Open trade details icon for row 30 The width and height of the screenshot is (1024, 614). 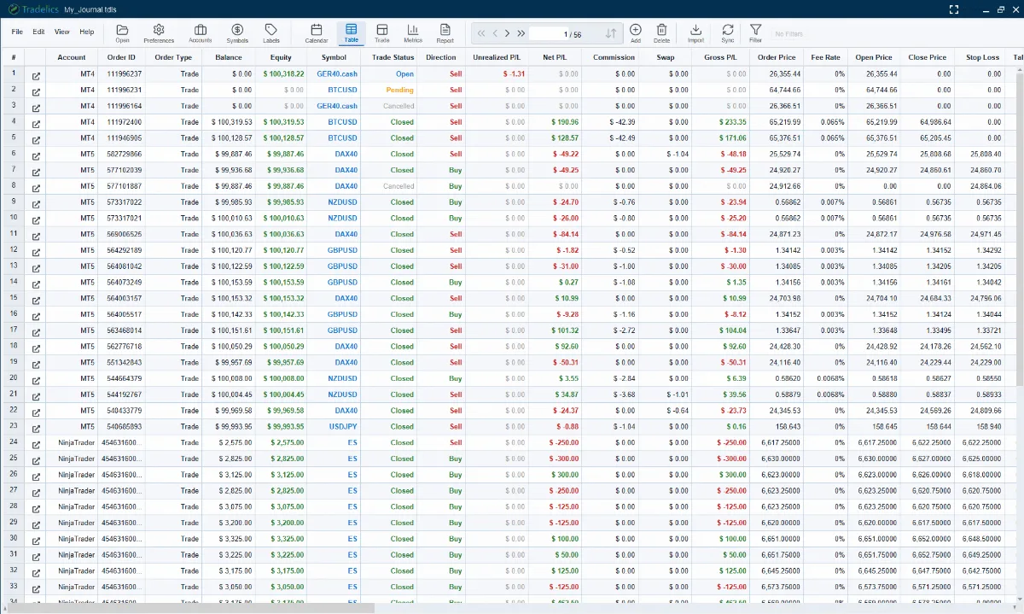(36, 539)
